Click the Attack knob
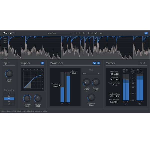 (x=87, y=82)
